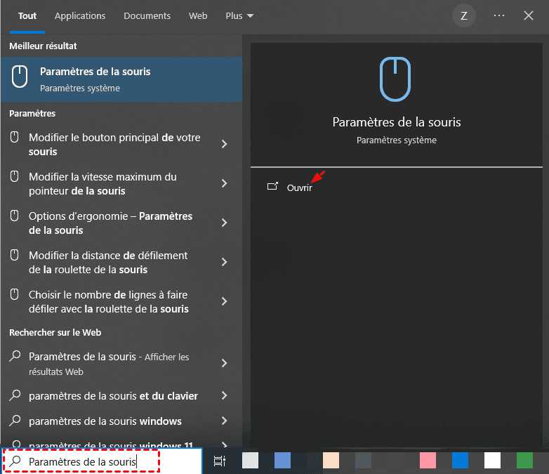Mouse icon beside Modifier la vitesse maximum

[x=14, y=176]
